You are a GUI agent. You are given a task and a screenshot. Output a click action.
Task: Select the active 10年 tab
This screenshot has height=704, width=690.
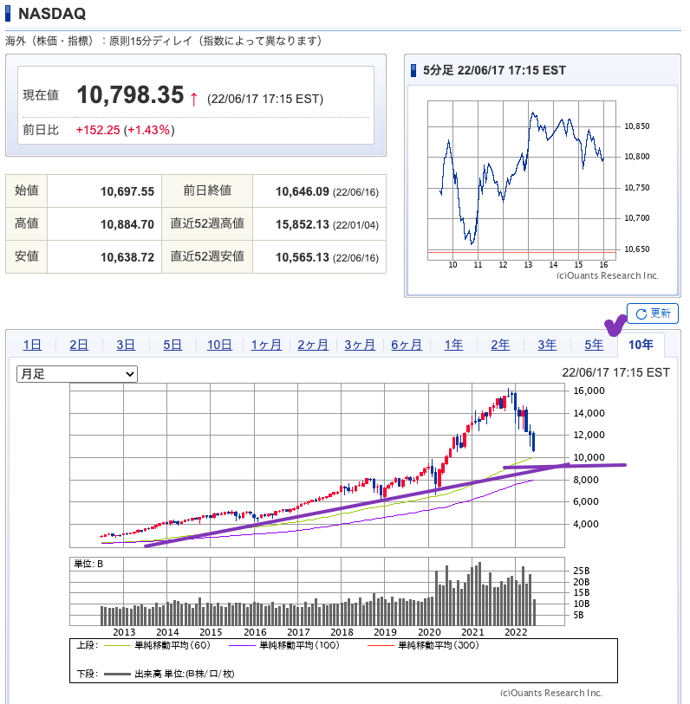(x=641, y=345)
